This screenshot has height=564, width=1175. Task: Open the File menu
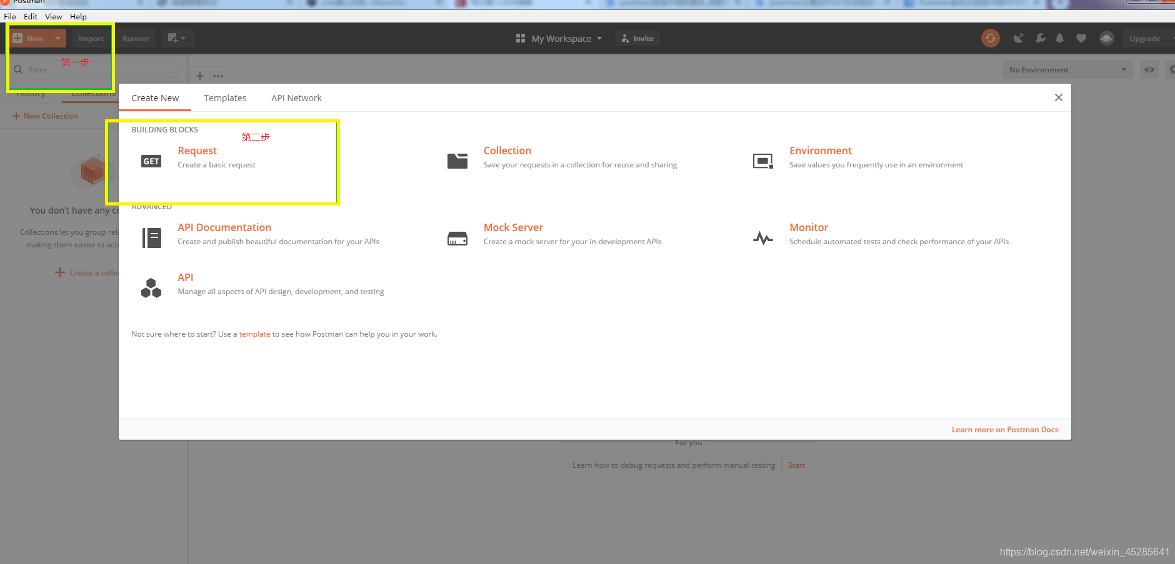coord(10,16)
